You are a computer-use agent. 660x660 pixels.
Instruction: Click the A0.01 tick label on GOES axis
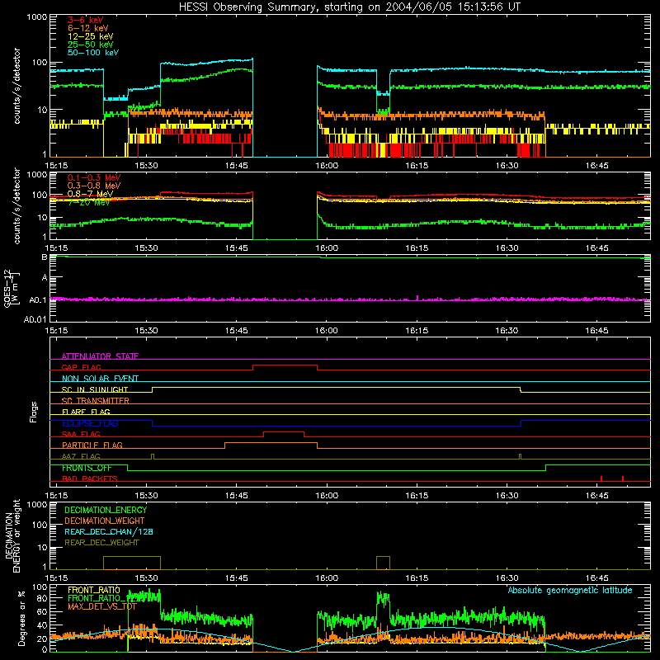[35, 319]
